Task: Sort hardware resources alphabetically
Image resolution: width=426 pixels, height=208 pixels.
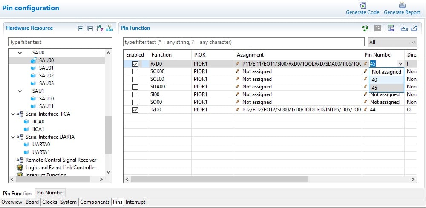Action: [100, 28]
